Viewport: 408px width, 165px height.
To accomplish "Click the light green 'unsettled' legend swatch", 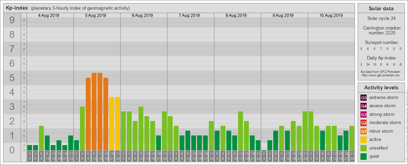I will click(x=364, y=148).
